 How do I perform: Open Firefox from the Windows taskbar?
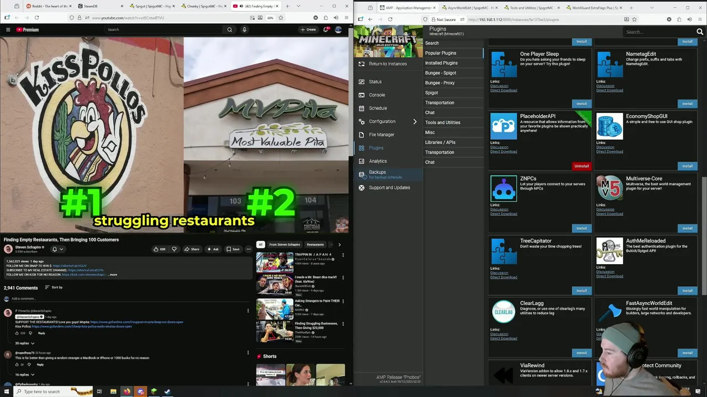[126, 391]
